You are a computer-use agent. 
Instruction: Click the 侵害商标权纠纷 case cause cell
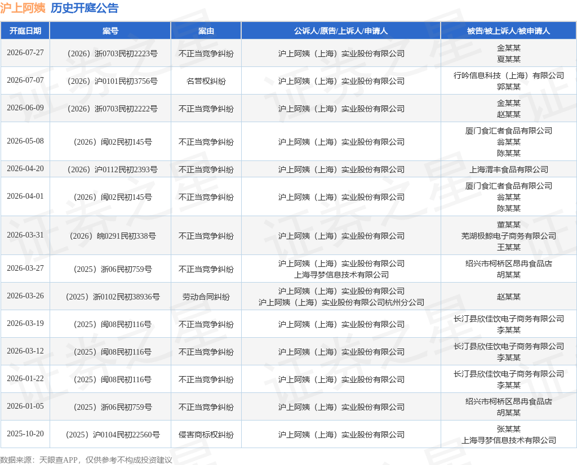coord(206,435)
